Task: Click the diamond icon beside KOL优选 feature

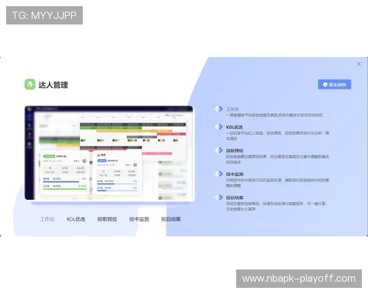Action: (x=219, y=127)
